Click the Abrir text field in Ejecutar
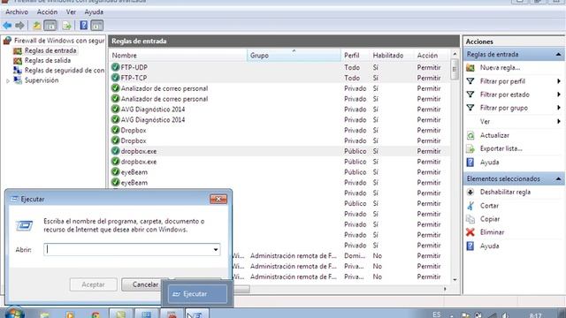The height and width of the screenshot is (318, 566). pyautogui.click(x=127, y=249)
